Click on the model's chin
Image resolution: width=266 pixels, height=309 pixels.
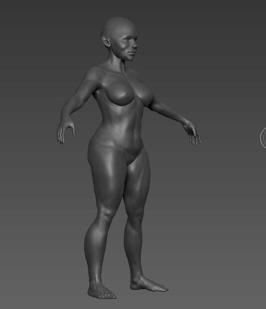[131, 58]
